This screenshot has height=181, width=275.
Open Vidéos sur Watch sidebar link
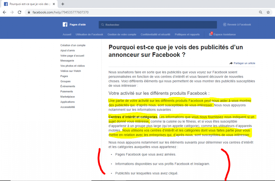(71, 71)
